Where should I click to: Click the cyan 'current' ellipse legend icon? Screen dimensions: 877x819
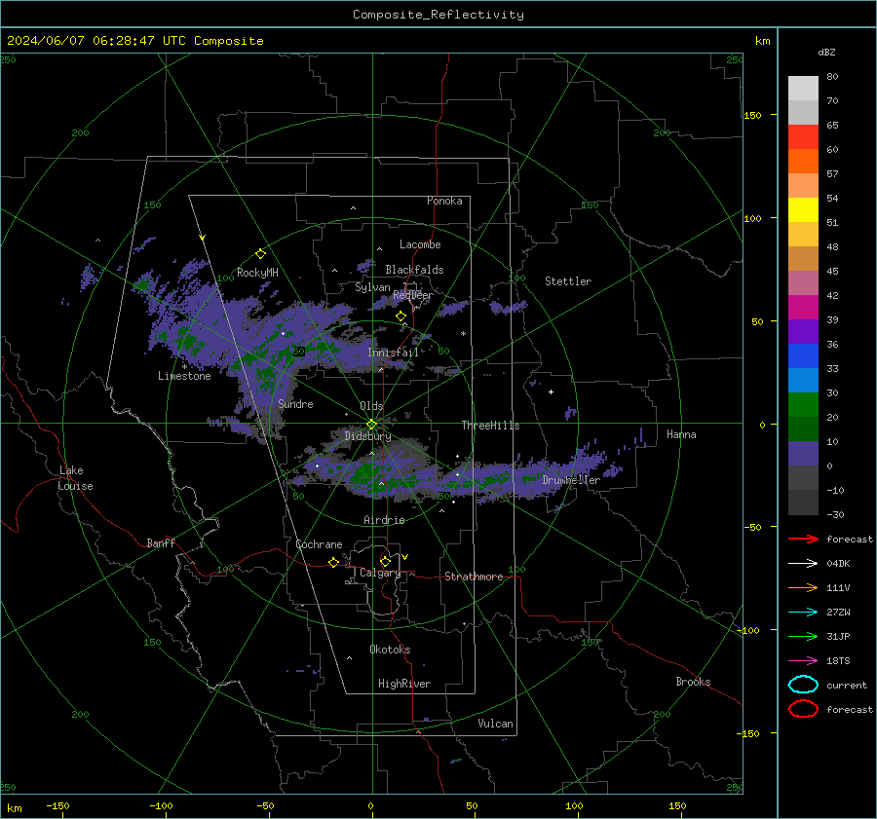[x=803, y=685]
